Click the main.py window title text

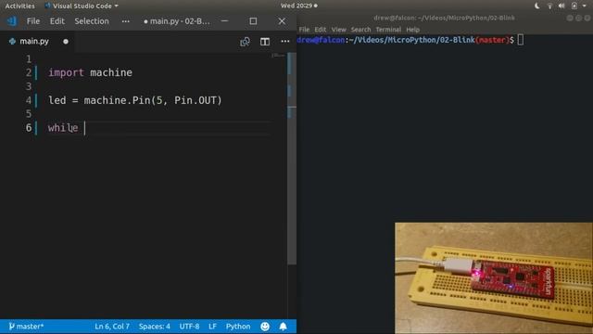point(177,21)
